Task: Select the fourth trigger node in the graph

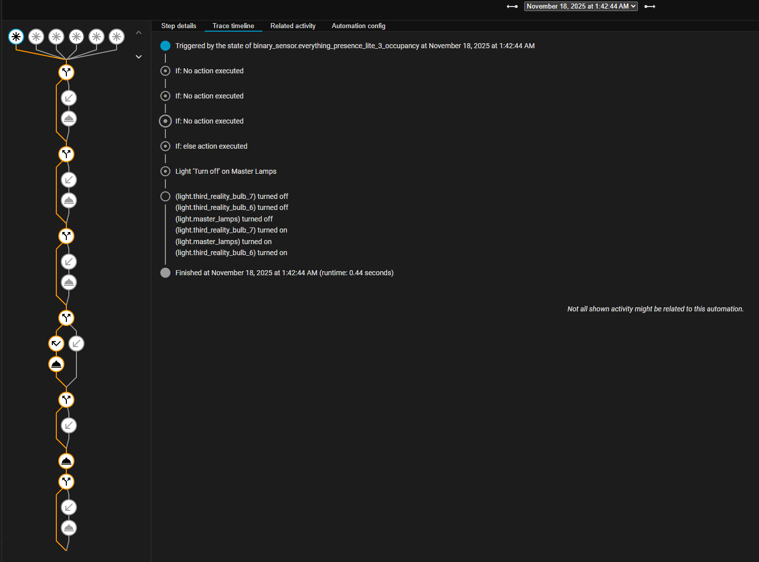Action: (76, 37)
